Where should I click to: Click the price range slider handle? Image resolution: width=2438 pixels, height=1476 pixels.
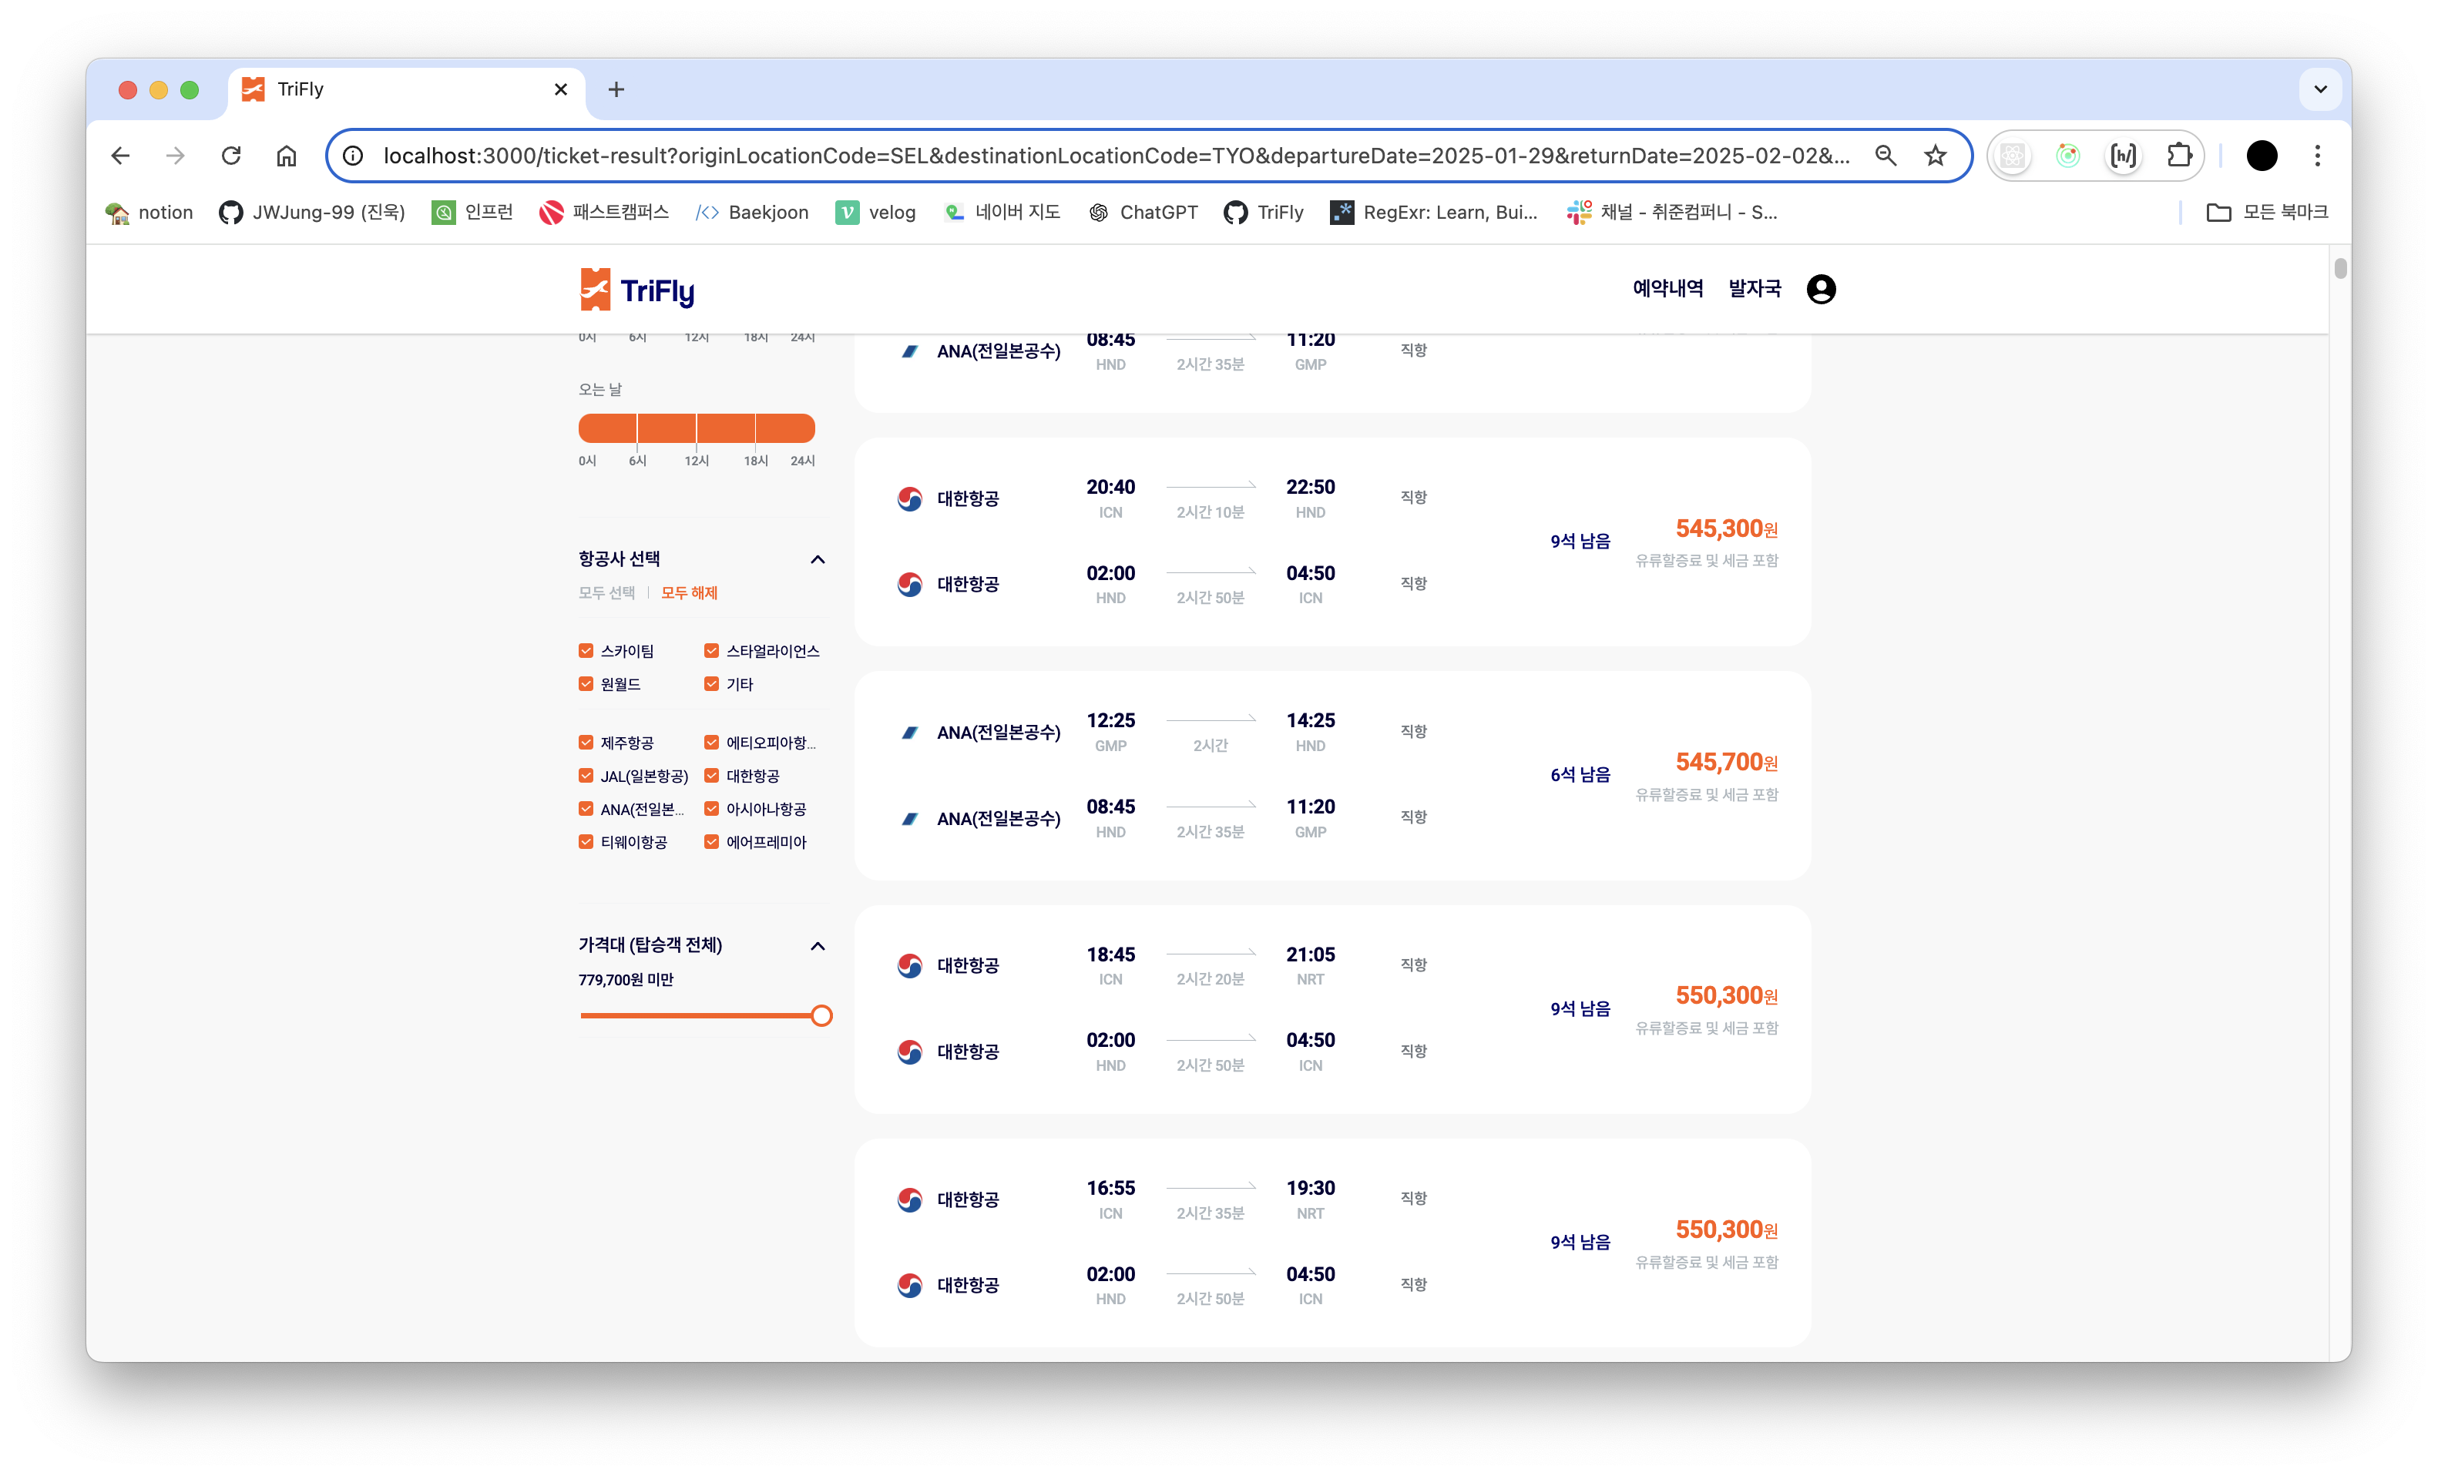pyautogui.click(x=821, y=1016)
